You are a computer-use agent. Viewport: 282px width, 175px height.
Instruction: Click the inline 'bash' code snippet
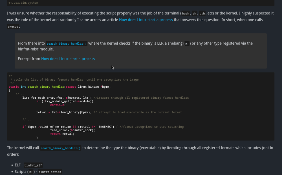point(185,13)
